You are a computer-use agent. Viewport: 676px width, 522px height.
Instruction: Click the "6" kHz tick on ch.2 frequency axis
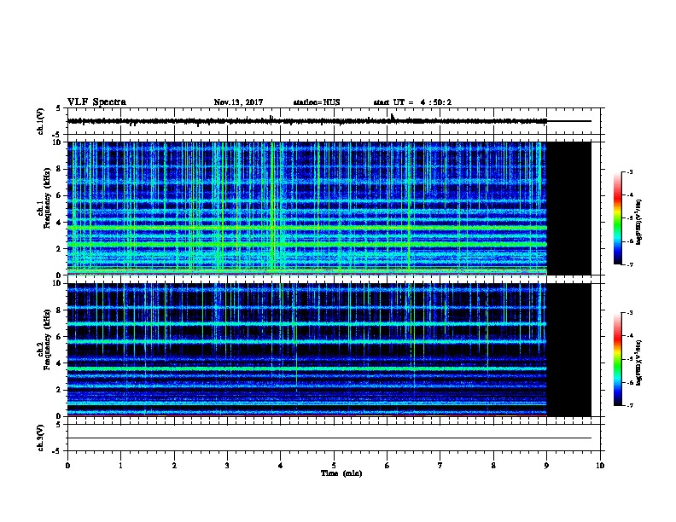(x=59, y=337)
